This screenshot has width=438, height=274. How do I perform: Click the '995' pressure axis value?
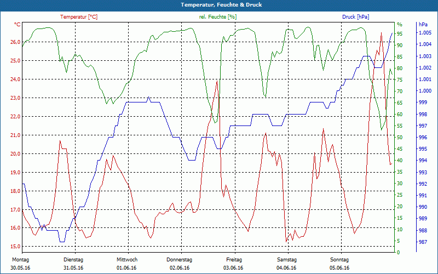(423, 149)
